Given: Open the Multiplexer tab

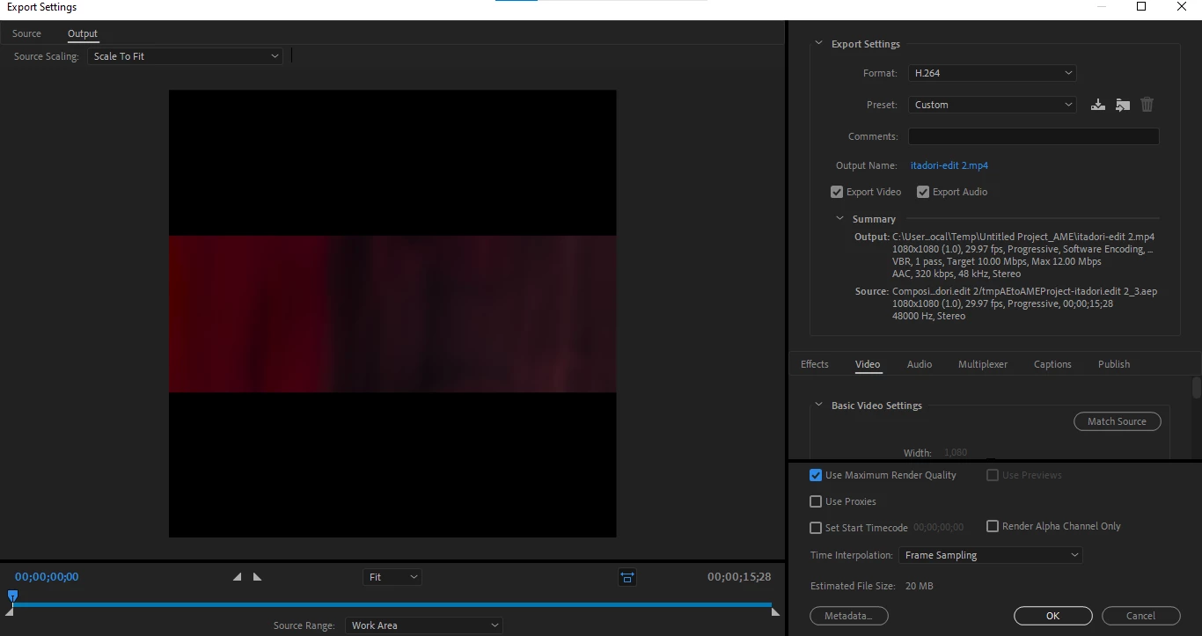Looking at the screenshot, I should click(x=983, y=364).
